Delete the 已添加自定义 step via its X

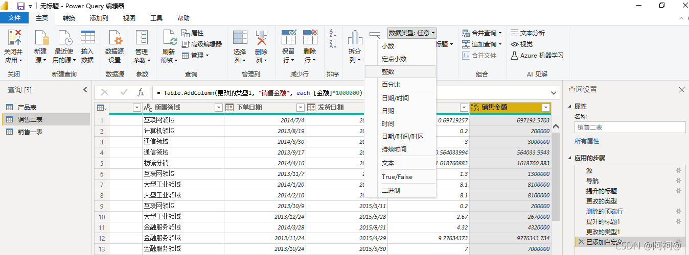(581, 242)
